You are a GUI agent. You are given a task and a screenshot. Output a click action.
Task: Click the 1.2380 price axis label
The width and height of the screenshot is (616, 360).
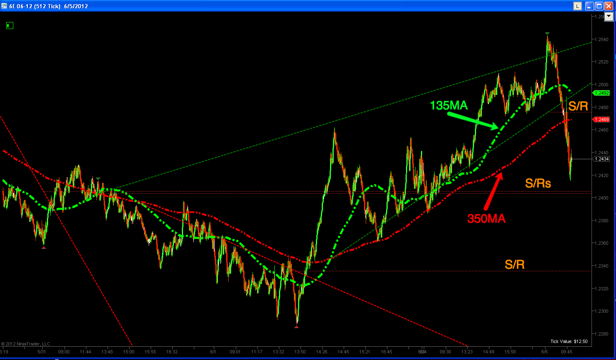(x=601, y=221)
